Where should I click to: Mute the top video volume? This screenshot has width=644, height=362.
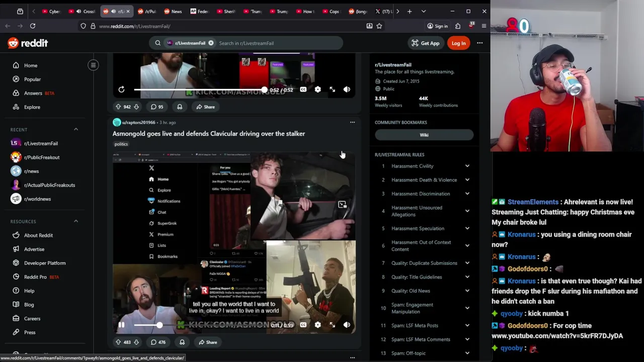(x=347, y=89)
